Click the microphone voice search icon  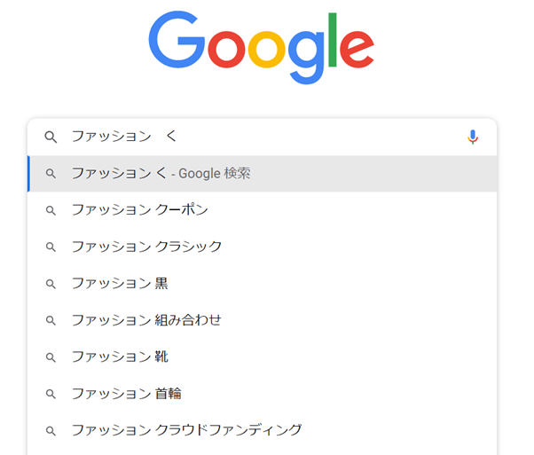(473, 137)
